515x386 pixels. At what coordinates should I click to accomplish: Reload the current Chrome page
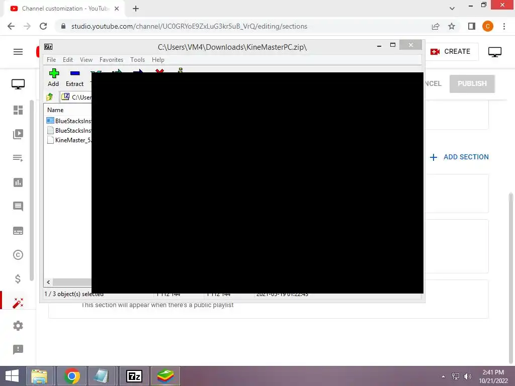(x=43, y=26)
